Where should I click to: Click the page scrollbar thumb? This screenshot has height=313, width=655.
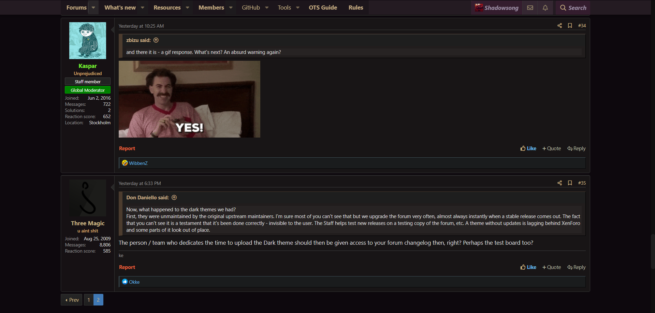click(653, 252)
